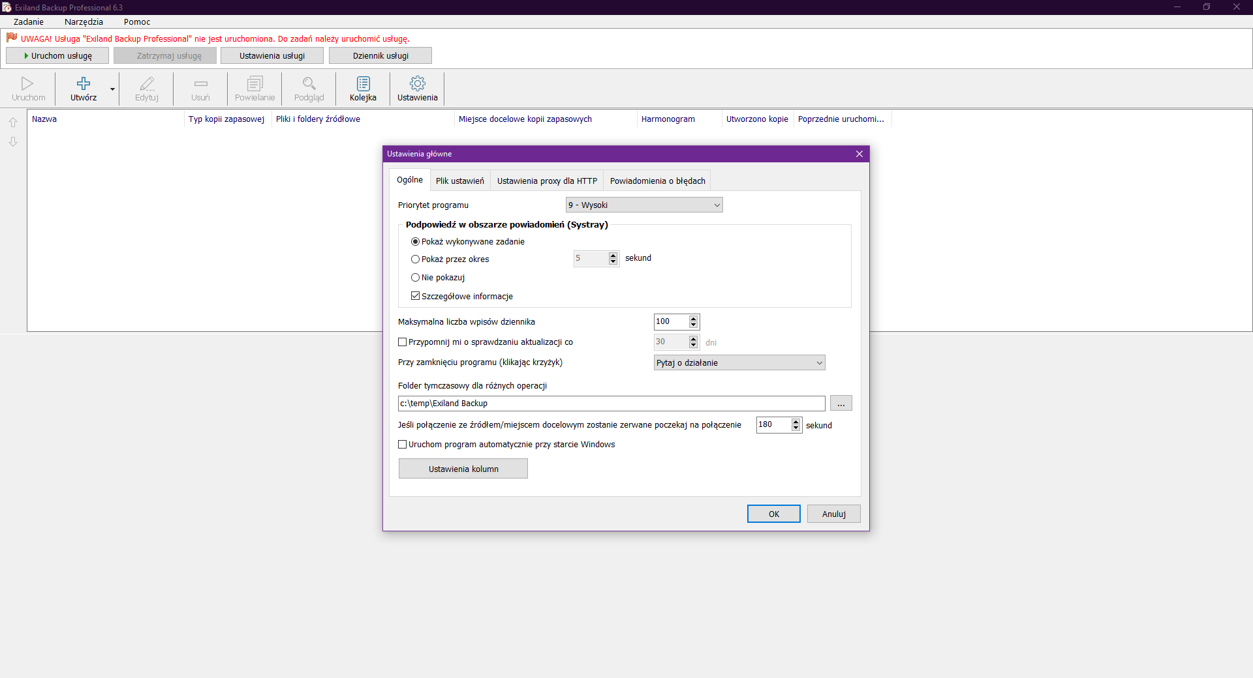
Task: Increase the update reminder days spinner
Action: coord(694,339)
